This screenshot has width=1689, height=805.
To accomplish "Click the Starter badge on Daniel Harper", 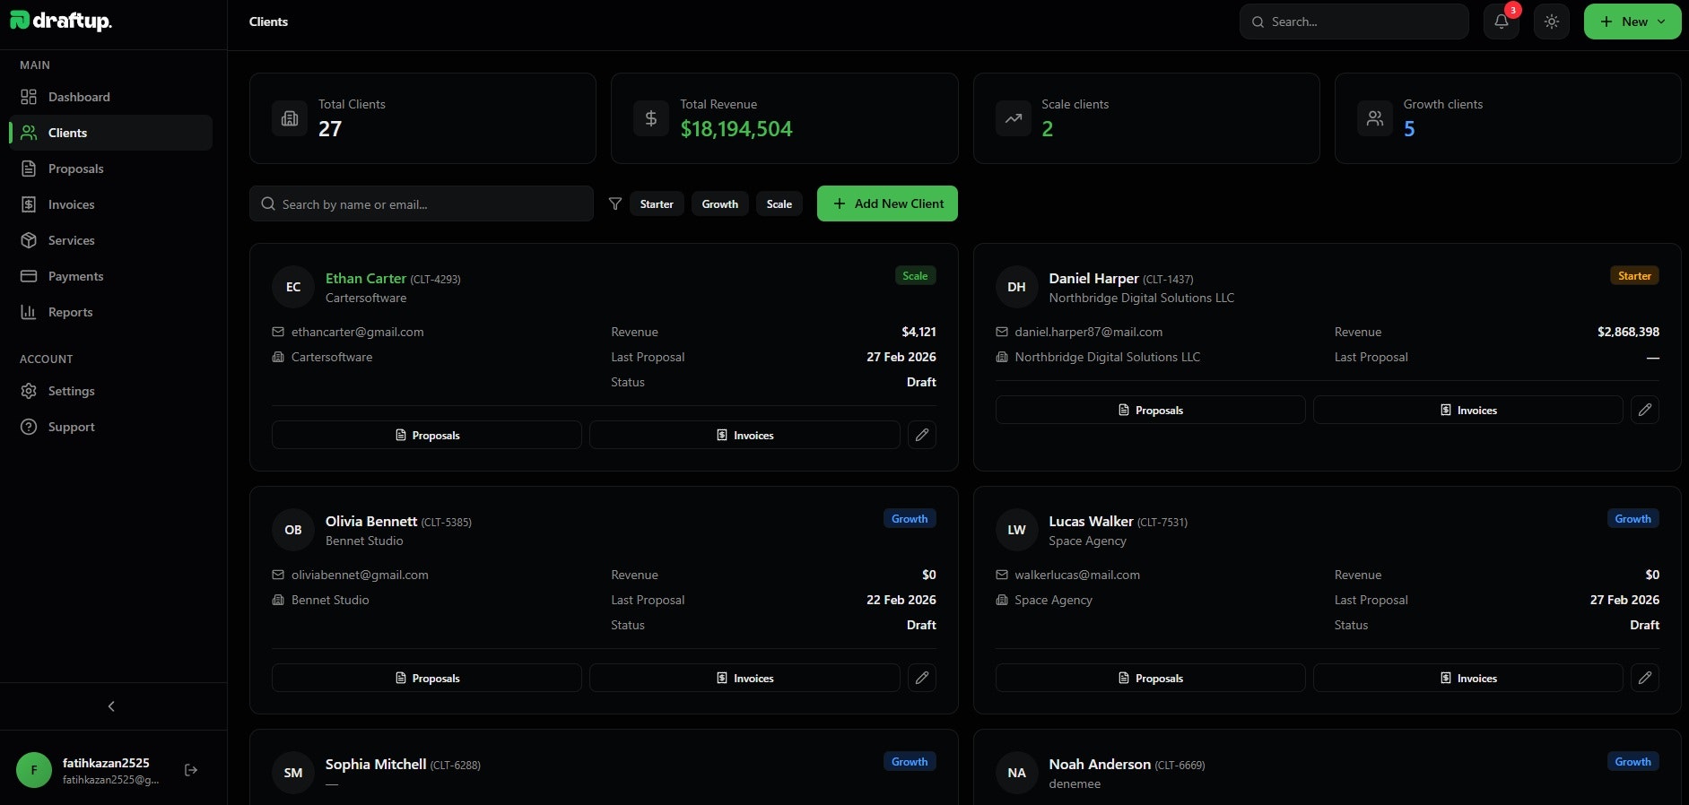I will [1634, 276].
